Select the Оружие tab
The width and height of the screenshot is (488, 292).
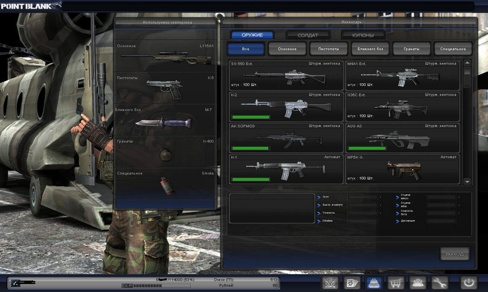point(252,35)
